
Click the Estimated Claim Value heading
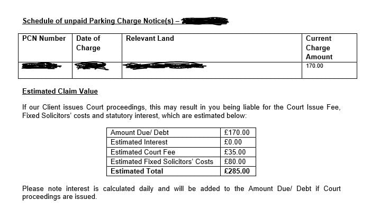(60, 91)
